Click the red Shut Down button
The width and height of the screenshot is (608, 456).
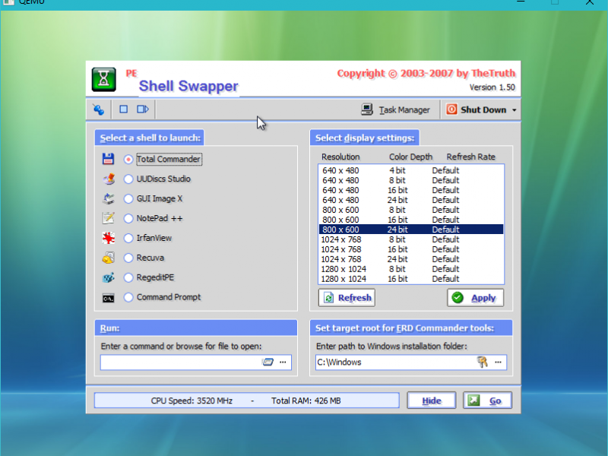(x=477, y=109)
